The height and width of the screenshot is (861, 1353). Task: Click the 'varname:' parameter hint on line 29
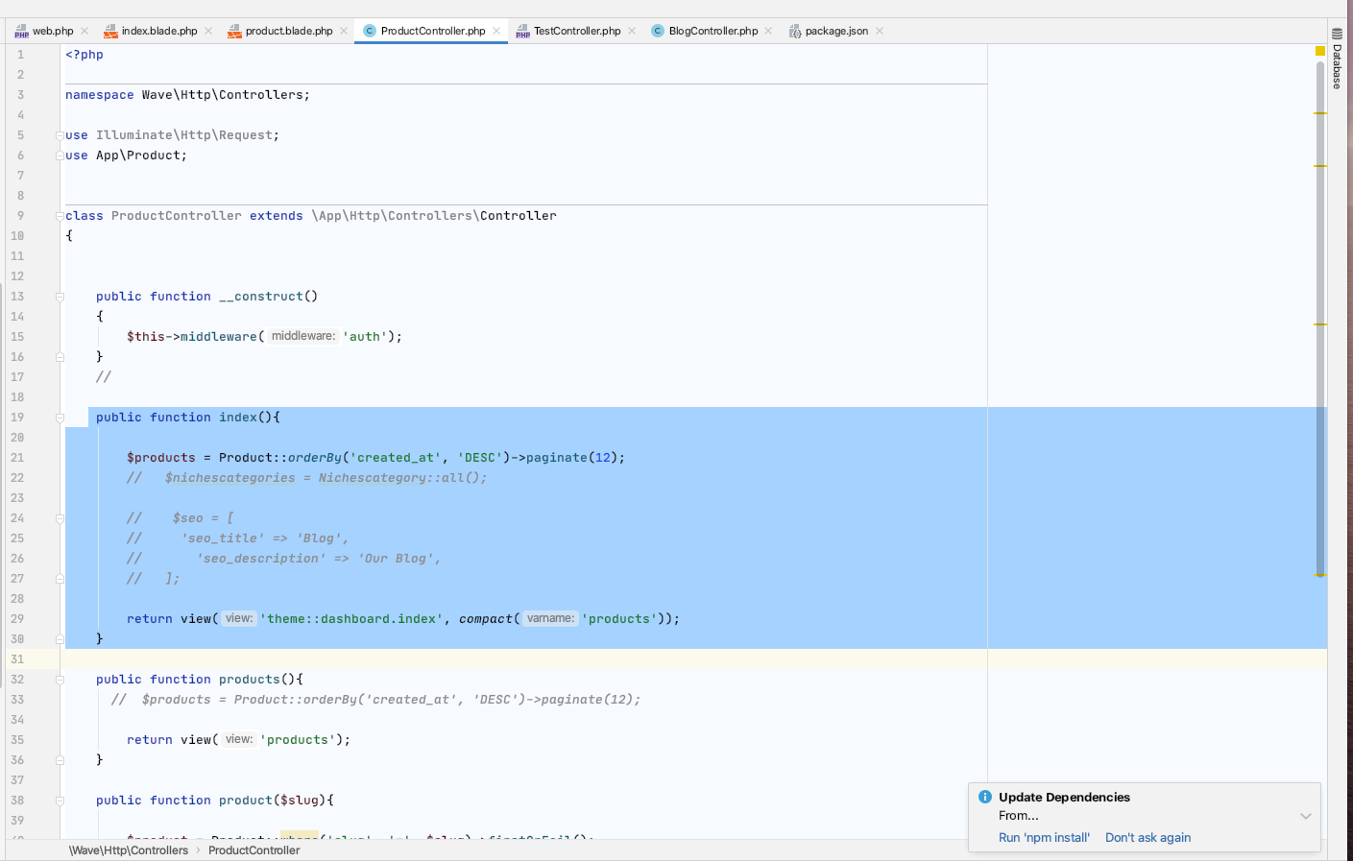click(x=550, y=618)
